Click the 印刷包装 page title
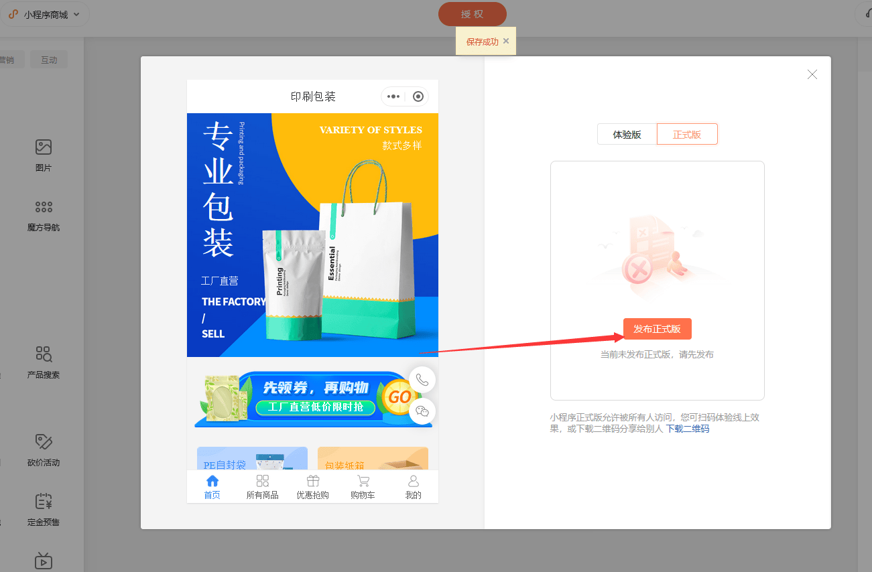Screen dimensions: 872x572 pyautogui.click(x=313, y=96)
